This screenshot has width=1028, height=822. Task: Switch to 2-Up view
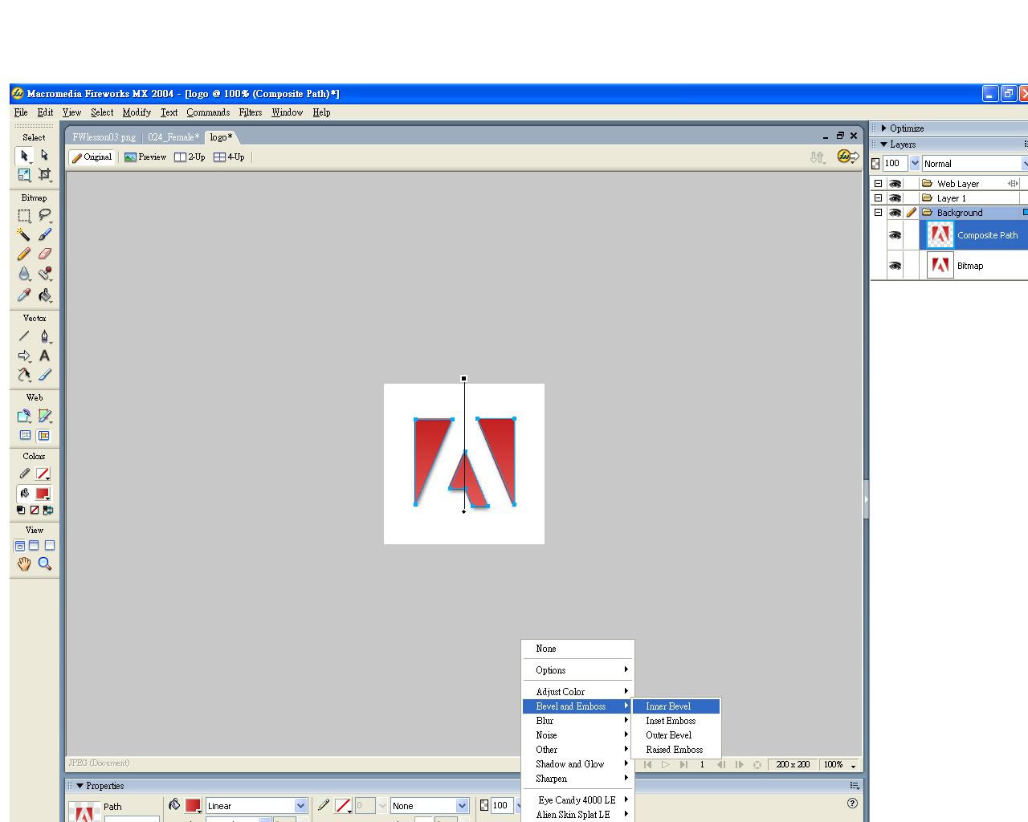pos(190,157)
